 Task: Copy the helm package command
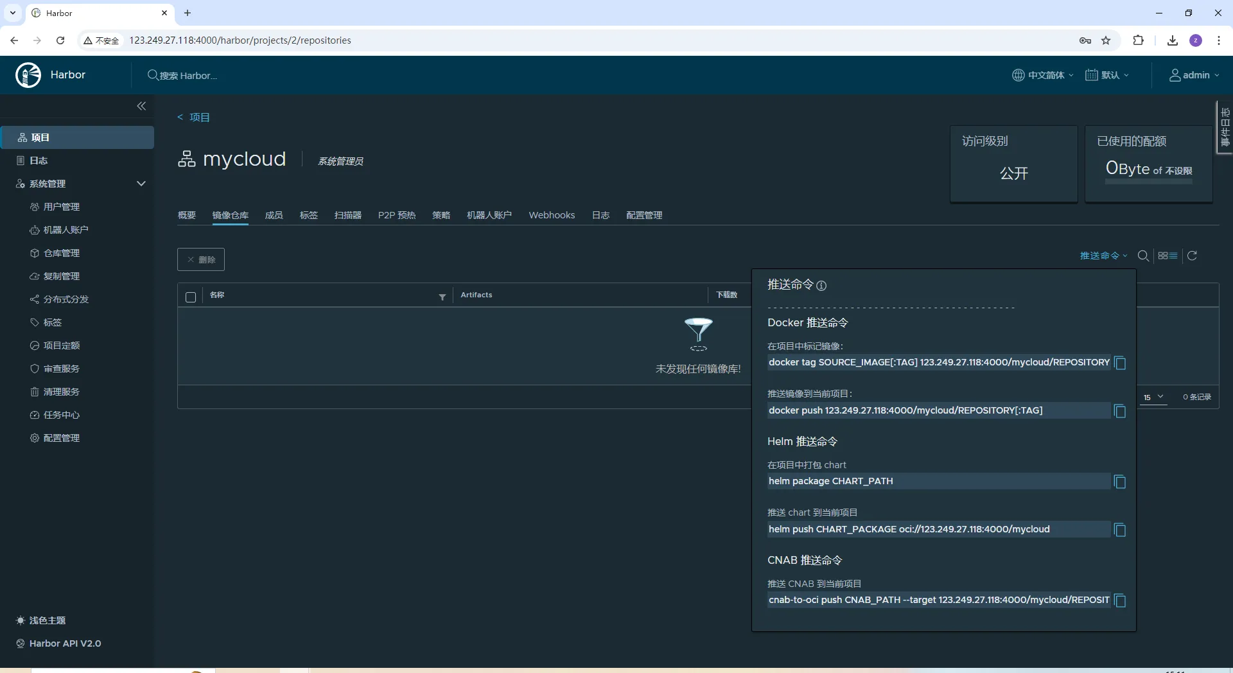pos(1120,482)
